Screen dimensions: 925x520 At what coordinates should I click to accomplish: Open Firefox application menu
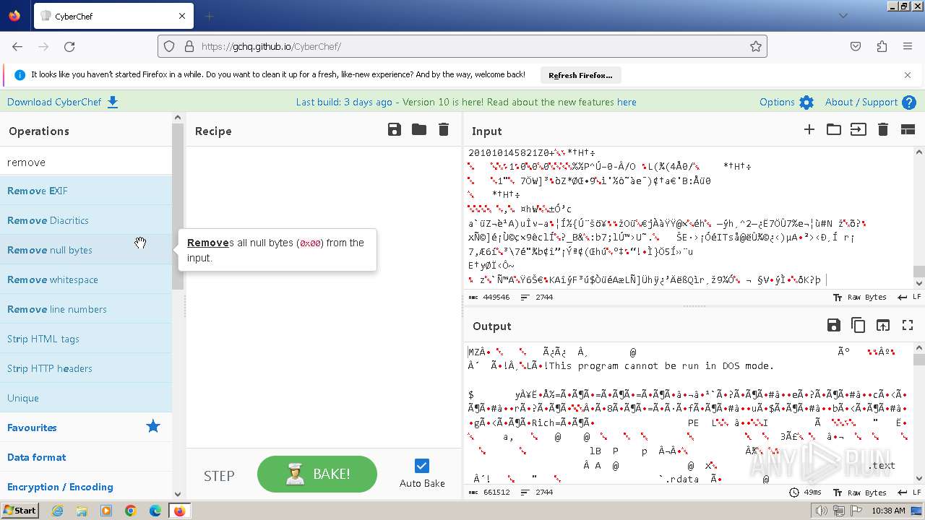pyautogui.click(x=908, y=46)
